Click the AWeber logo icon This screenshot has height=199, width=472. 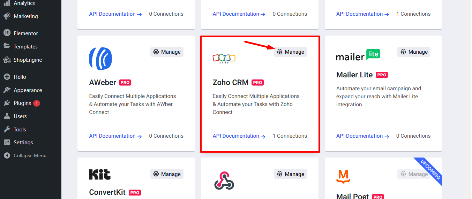(x=100, y=58)
